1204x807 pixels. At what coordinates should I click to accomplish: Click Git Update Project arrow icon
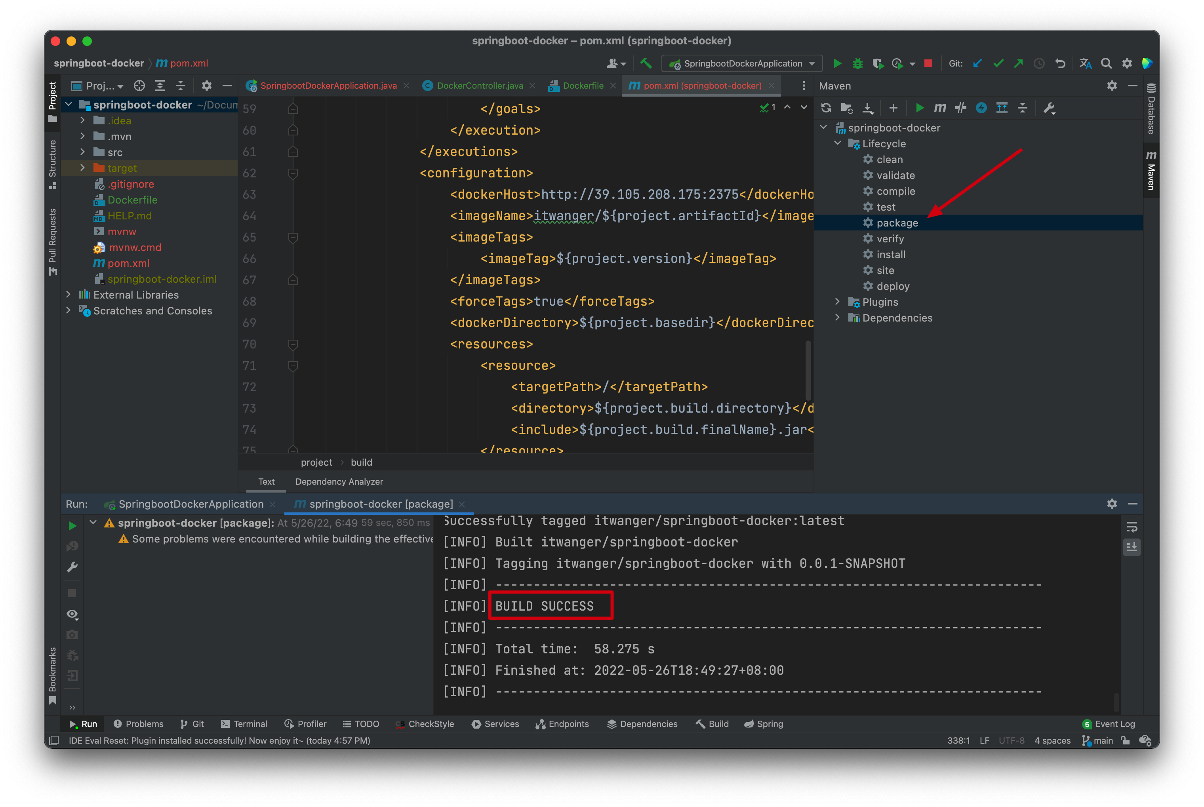pos(977,63)
